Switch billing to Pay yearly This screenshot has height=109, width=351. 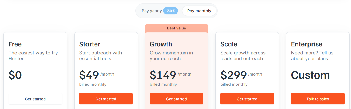pos(151,11)
